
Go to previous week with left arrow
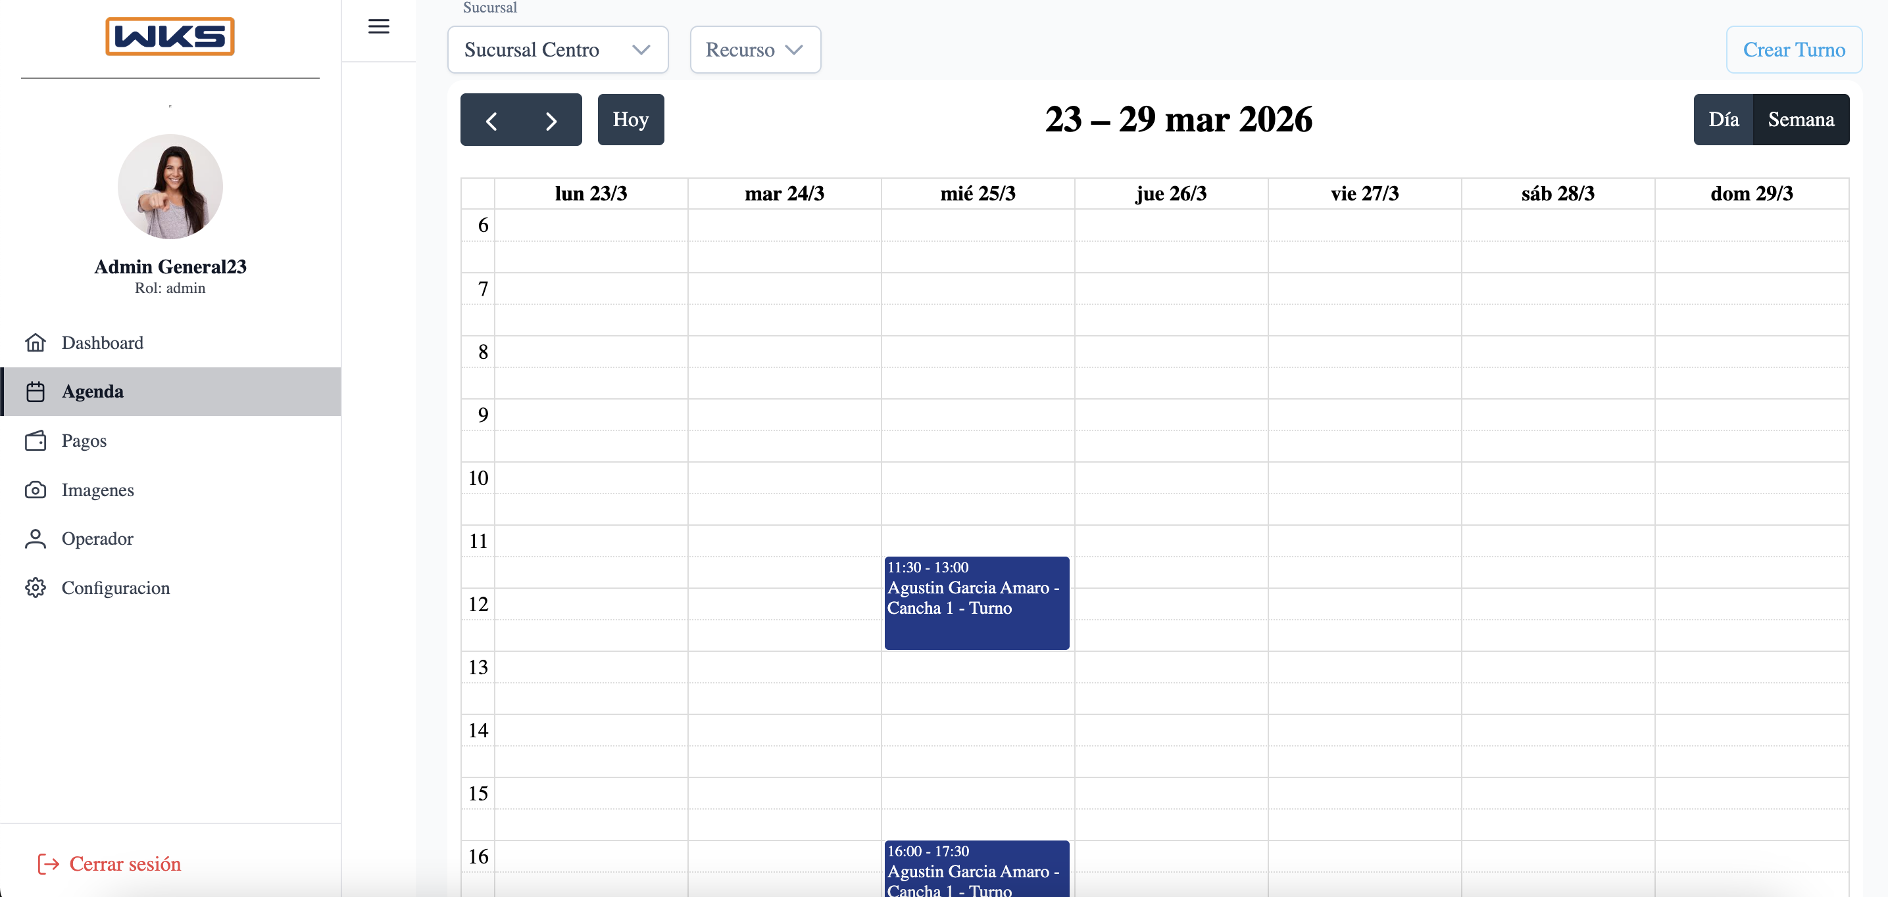(x=492, y=120)
